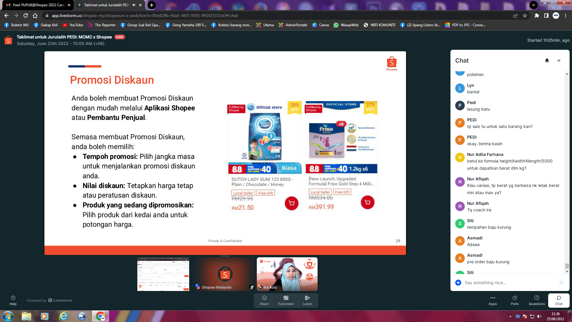Open the browser home page
Screen dimensions: 572x322
coord(35,16)
